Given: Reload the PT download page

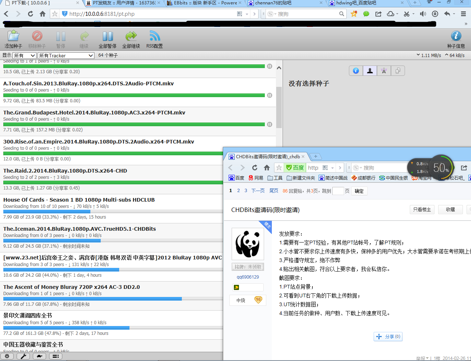Looking at the screenshot, I should [x=31, y=14].
